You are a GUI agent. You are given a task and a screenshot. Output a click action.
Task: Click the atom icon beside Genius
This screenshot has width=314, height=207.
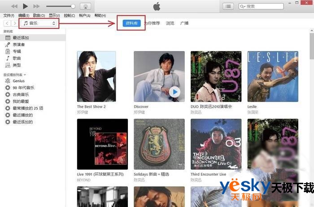click(x=8, y=81)
